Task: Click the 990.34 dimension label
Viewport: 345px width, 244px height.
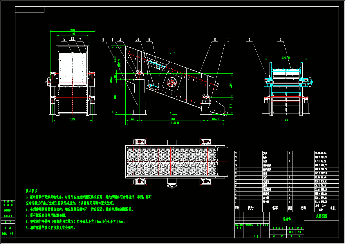Action: pyautogui.click(x=215, y=119)
